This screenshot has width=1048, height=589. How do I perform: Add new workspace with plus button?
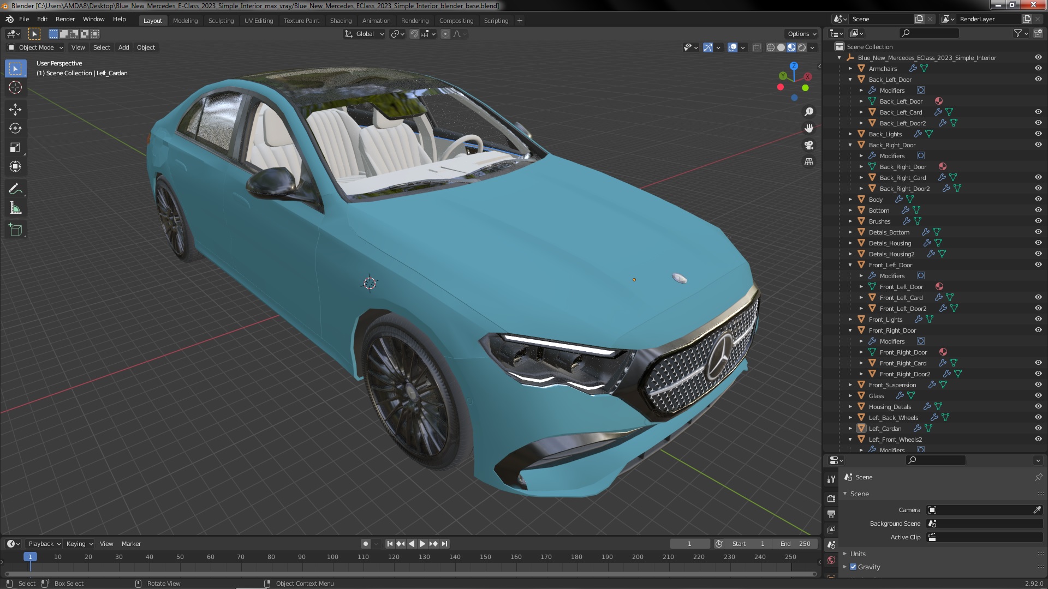point(520,21)
